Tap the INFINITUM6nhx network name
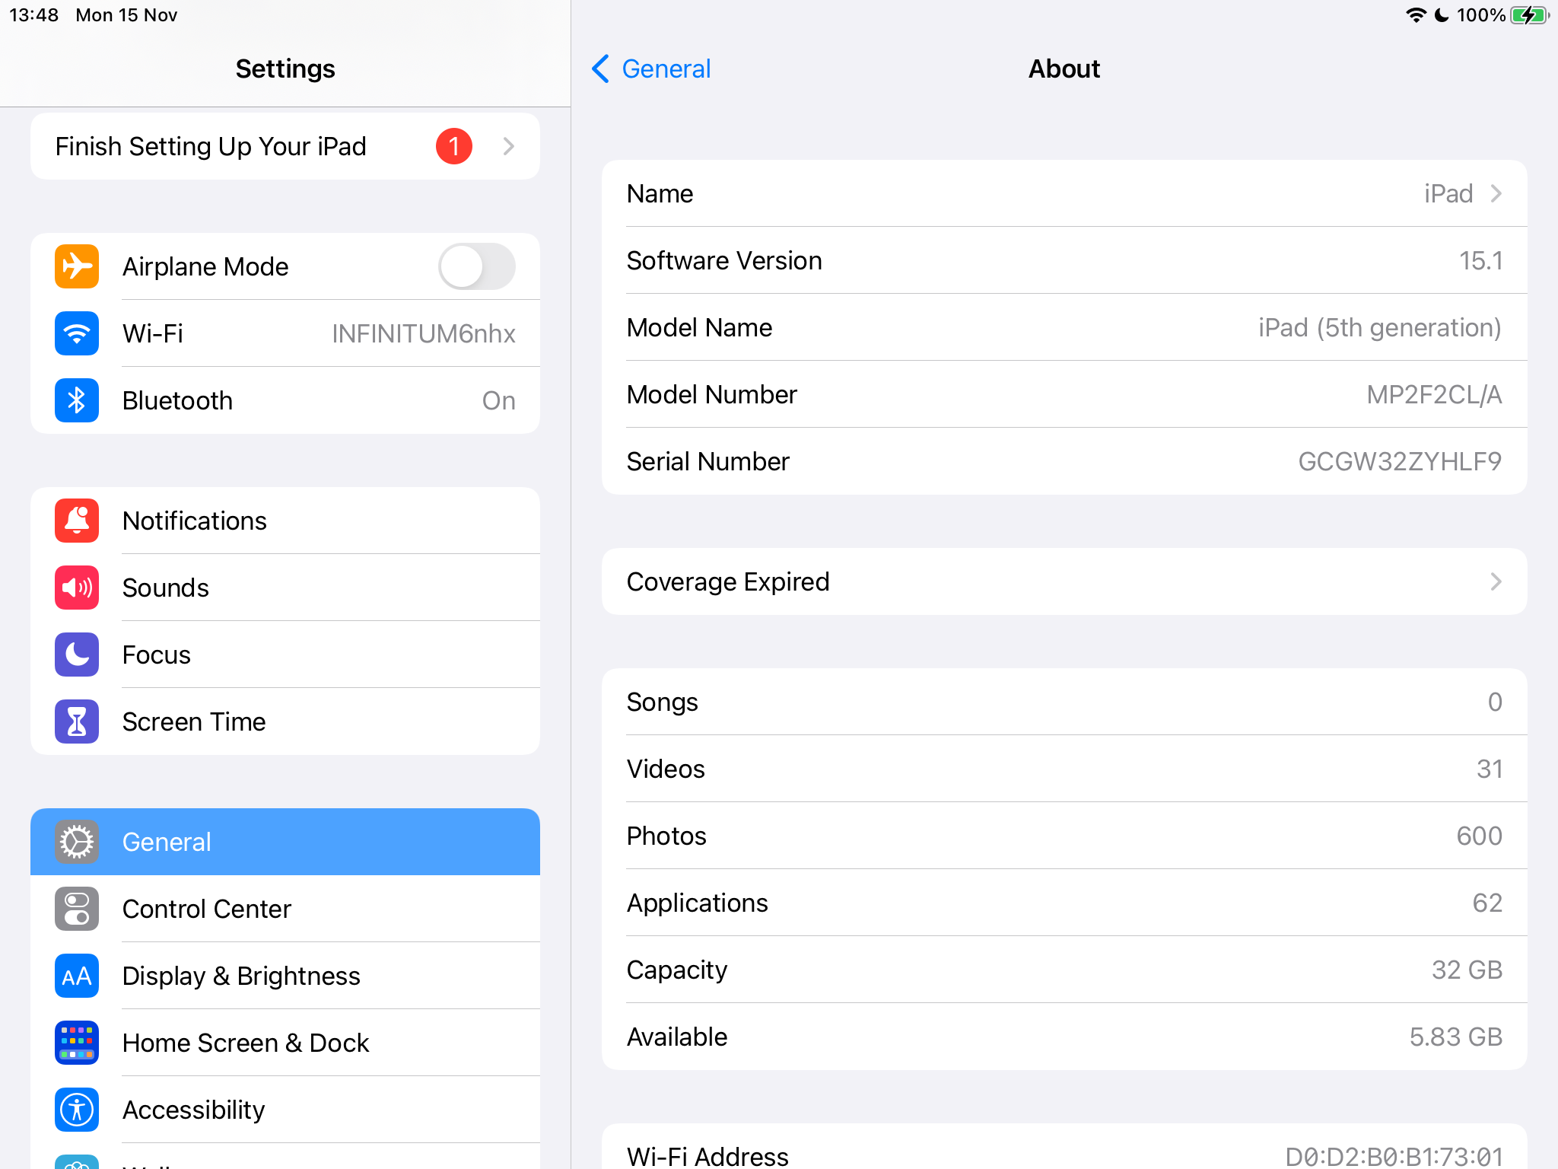1558x1169 pixels. [x=424, y=333]
